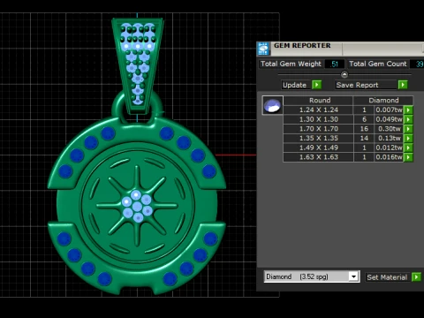The image size is (424, 318).
Task: Click the Update button label
Action: (x=294, y=85)
